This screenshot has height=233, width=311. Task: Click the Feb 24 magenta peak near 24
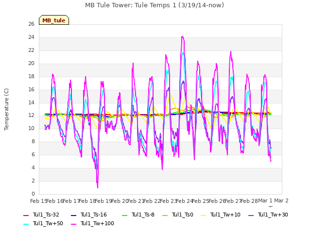(x=183, y=37)
